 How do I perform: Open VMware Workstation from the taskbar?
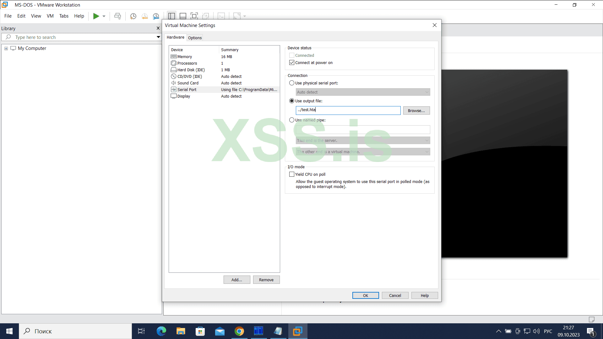tap(298, 331)
